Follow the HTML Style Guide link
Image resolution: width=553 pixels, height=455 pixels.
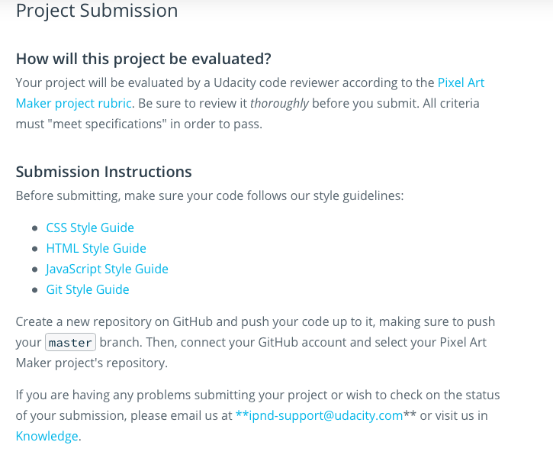(96, 248)
